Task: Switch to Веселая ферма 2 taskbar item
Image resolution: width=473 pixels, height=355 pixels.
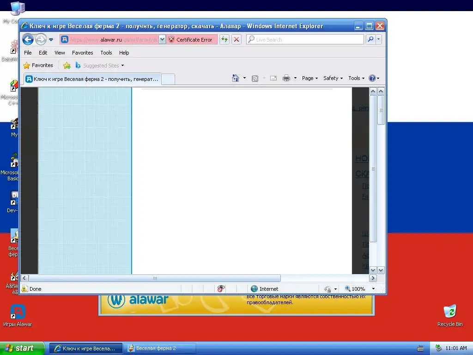Action: 160,349
